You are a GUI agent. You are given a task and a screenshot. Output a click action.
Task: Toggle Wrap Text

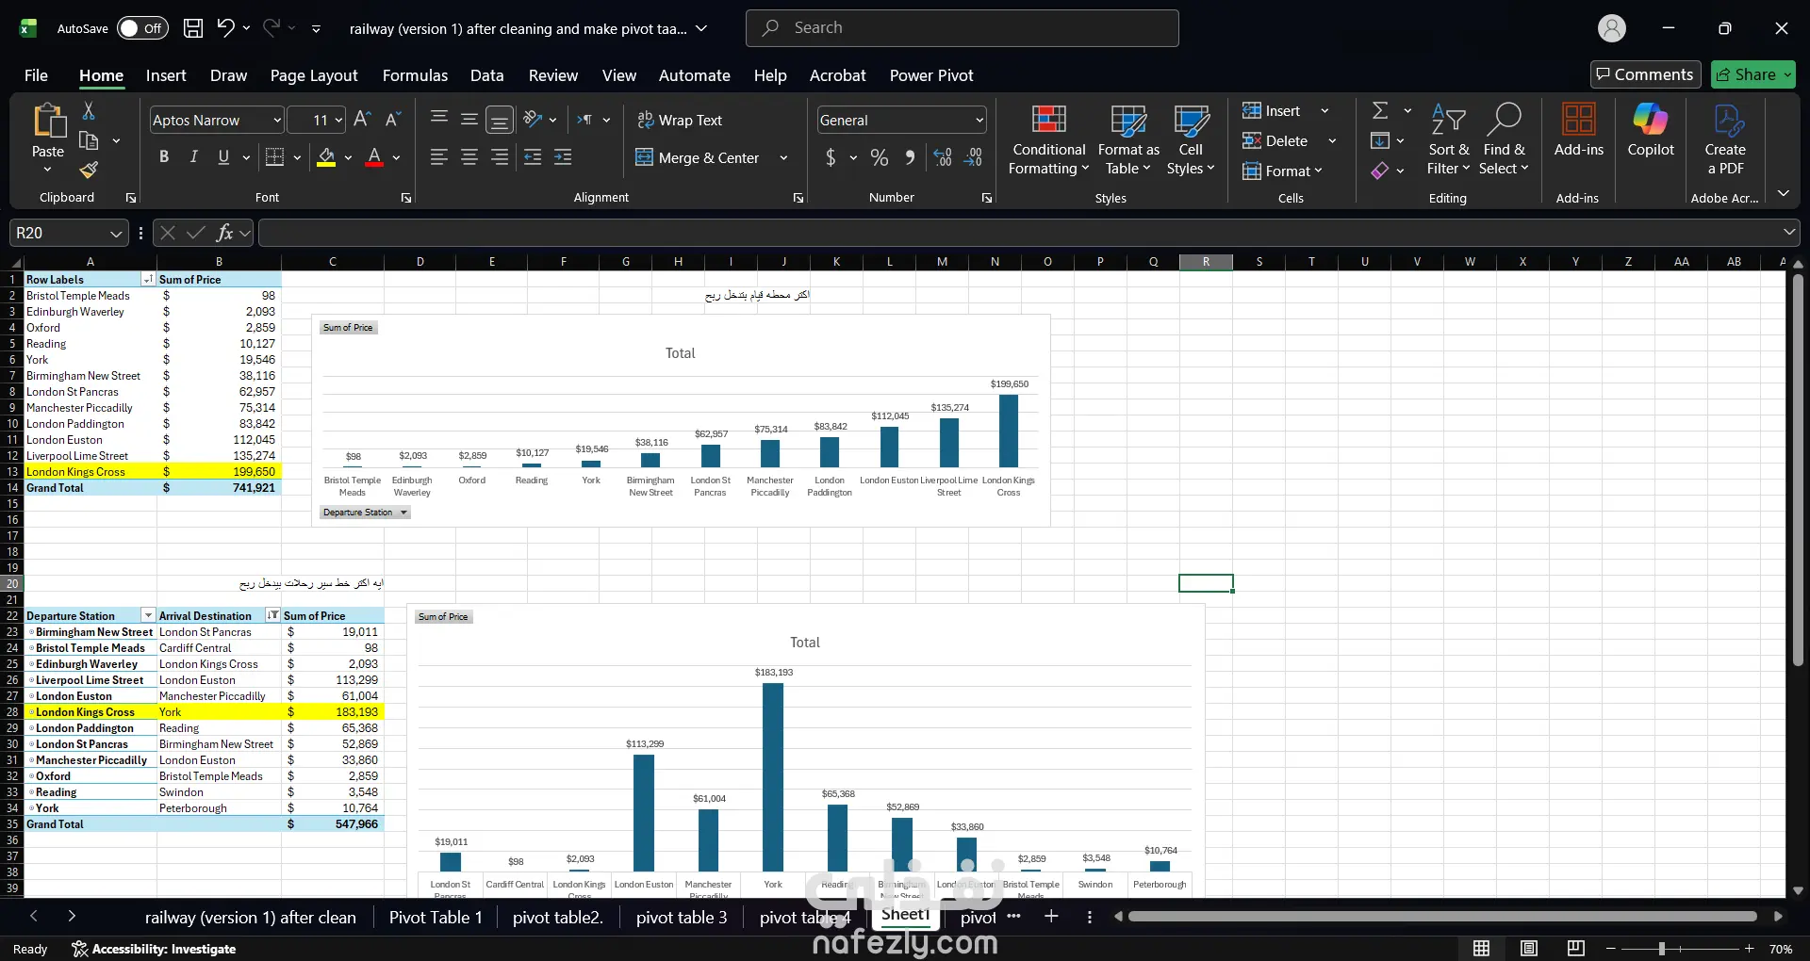coord(680,120)
